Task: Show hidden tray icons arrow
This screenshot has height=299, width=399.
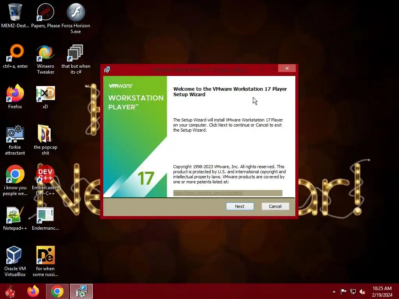Action: 334,292
